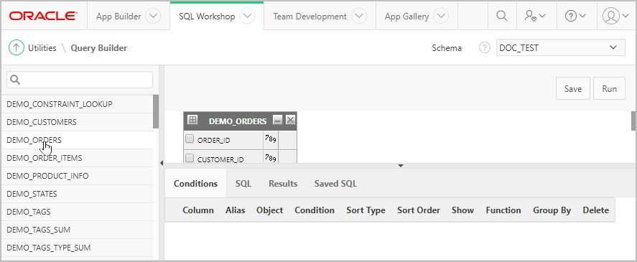Open the Schema DOC_TEST dropdown
Viewport: 637px width, 262px height.
(x=561, y=47)
